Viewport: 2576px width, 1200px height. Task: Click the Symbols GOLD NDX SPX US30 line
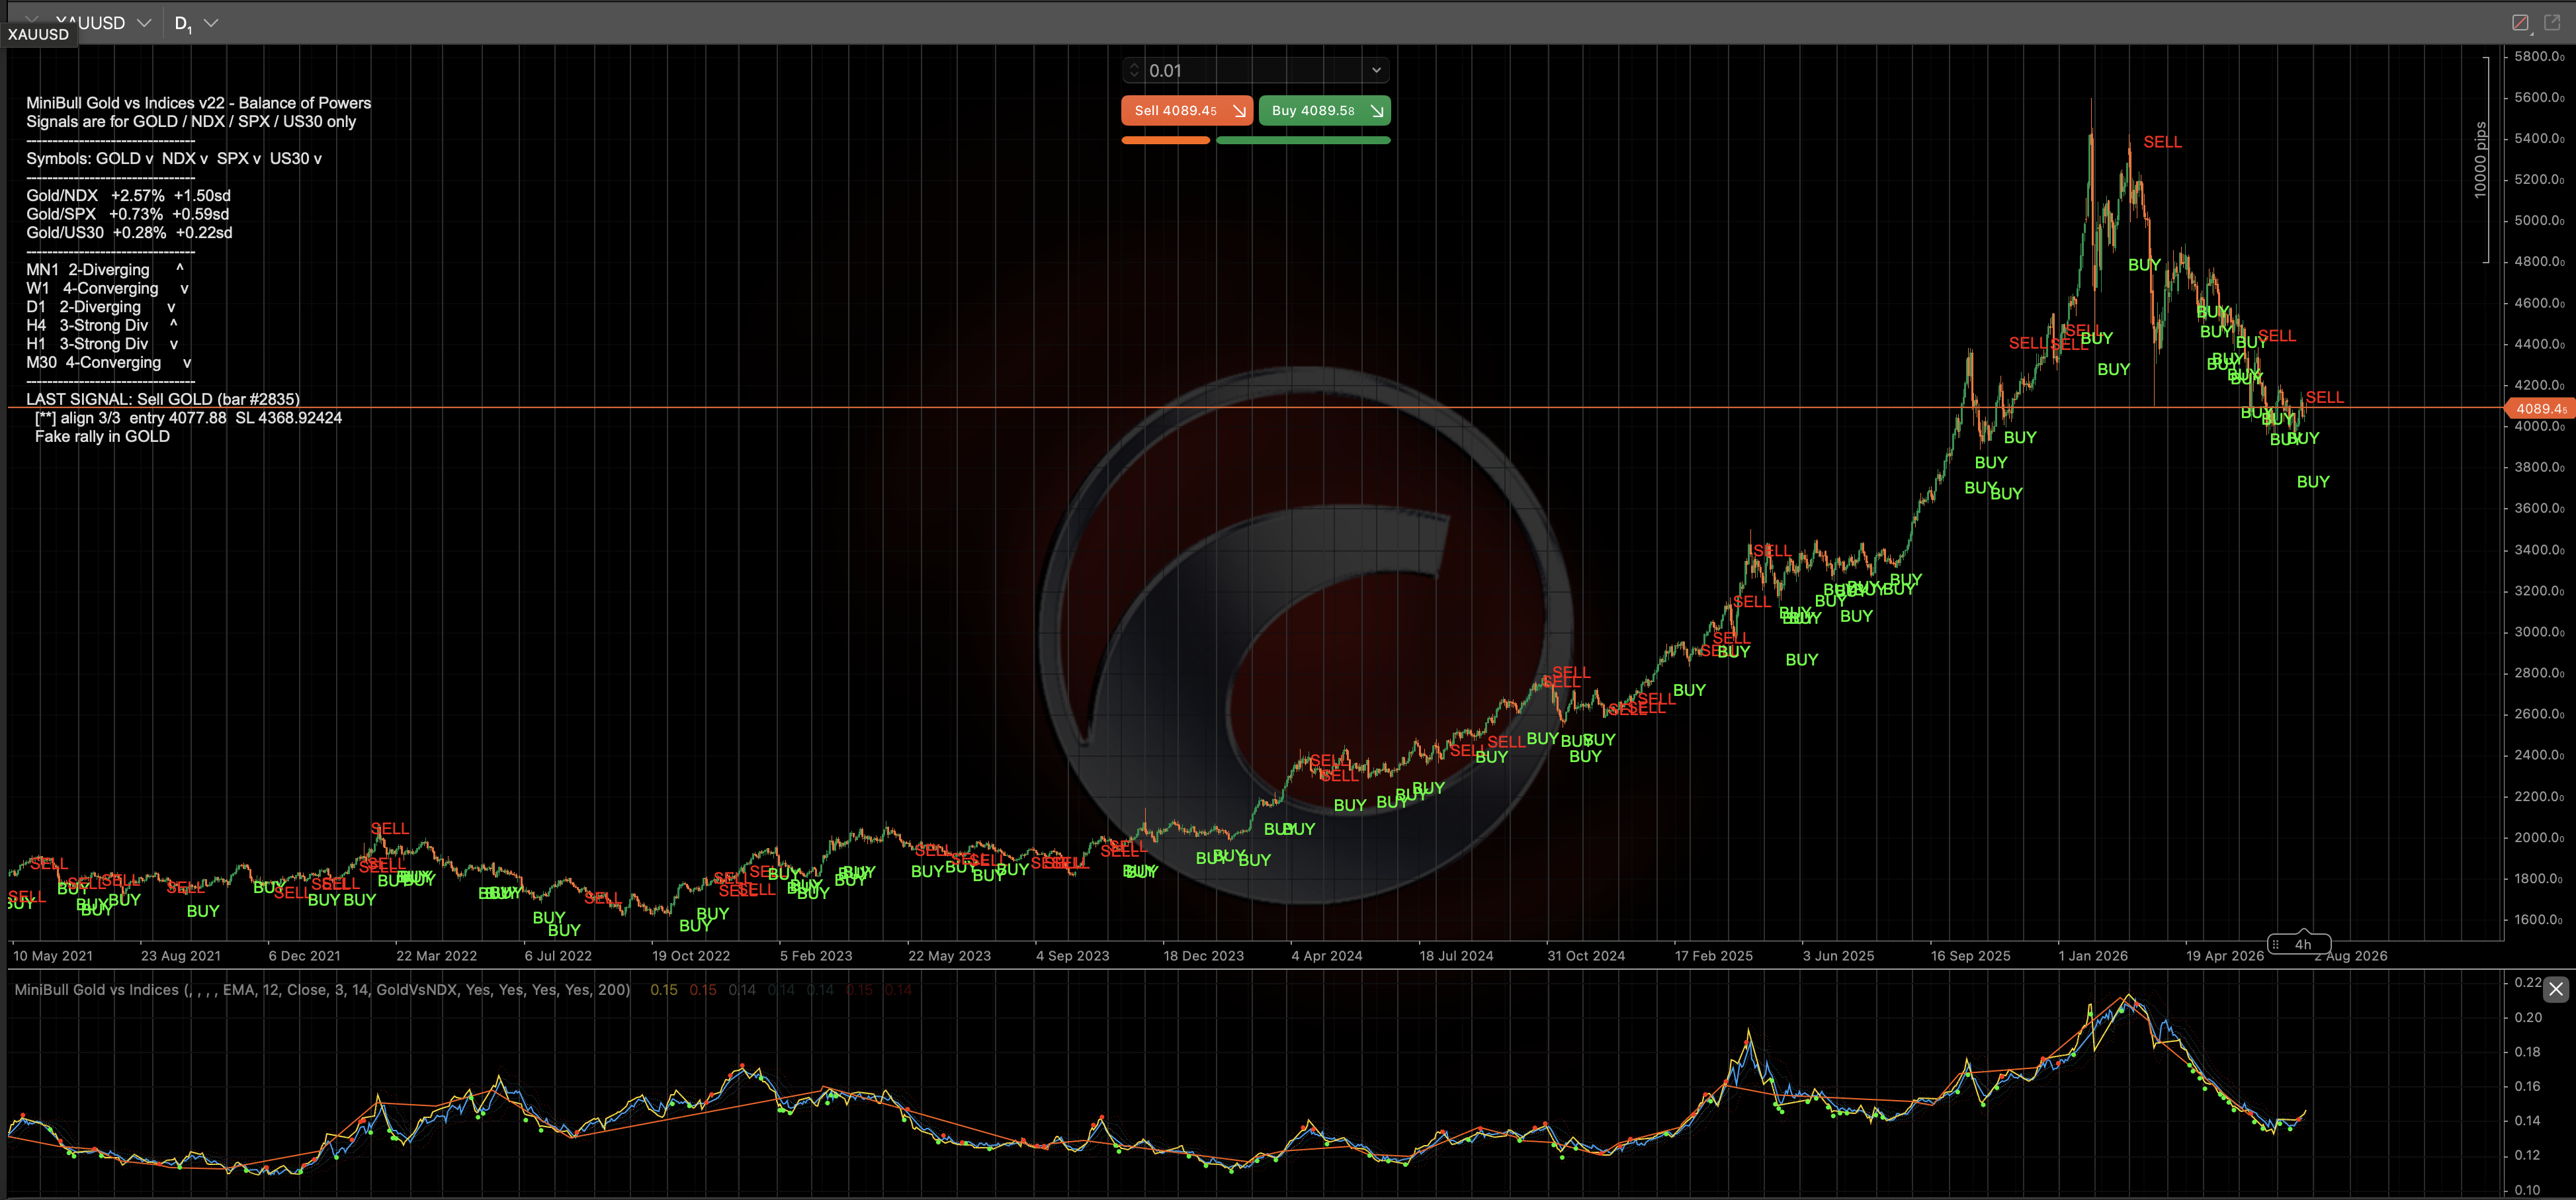[x=174, y=158]
